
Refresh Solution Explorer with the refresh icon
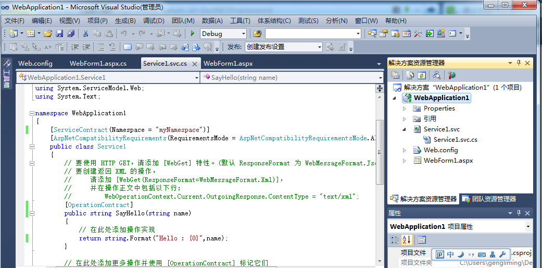pos(421,75)
